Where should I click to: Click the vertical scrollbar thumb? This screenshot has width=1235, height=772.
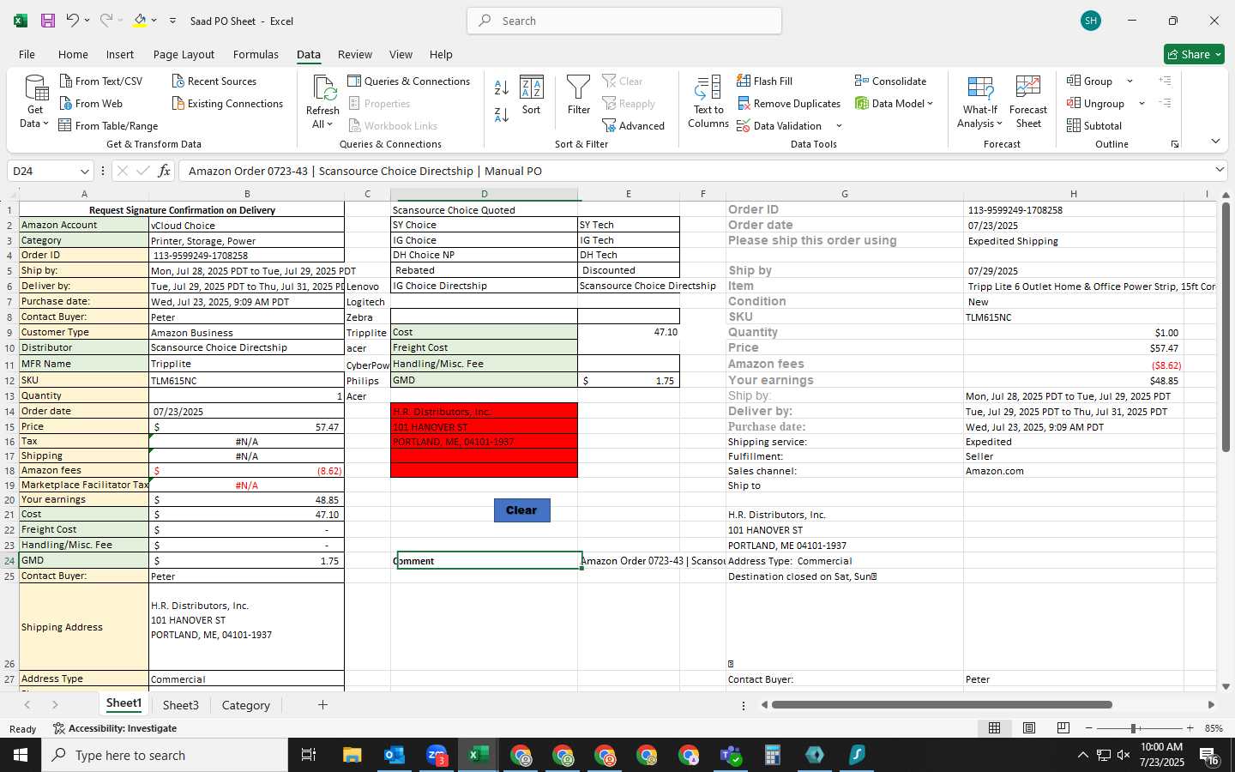click(1226, 328)
